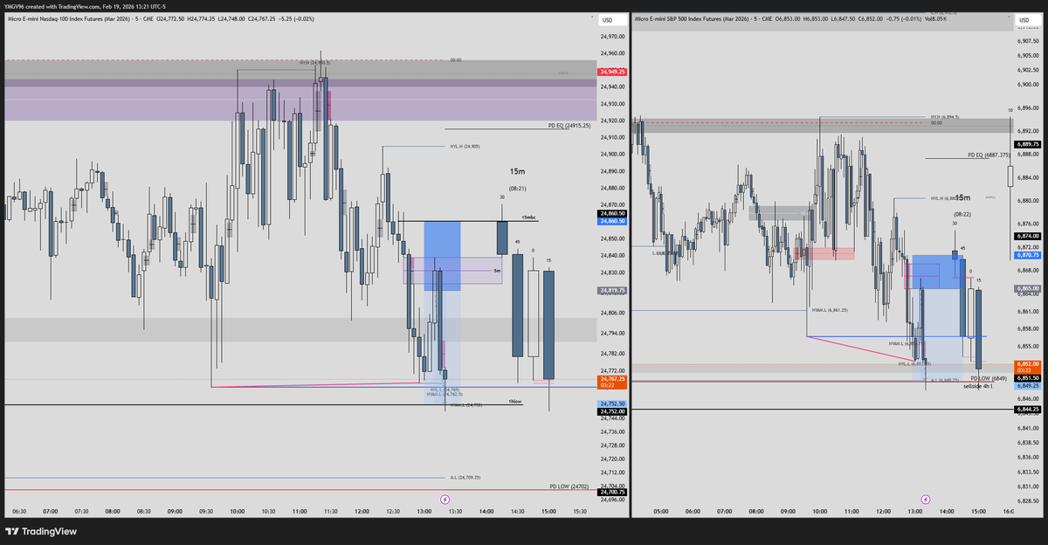
Task: Click the 13:00 timestamp on the left time axis
Action: tap(426, 513)
